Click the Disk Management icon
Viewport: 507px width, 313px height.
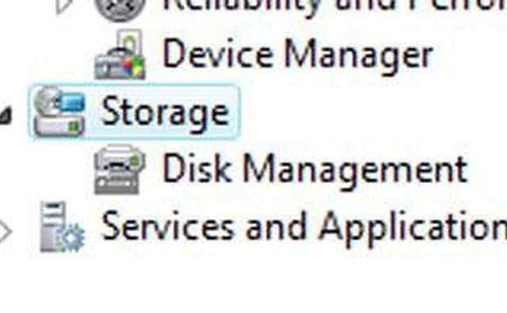[120, 170]
